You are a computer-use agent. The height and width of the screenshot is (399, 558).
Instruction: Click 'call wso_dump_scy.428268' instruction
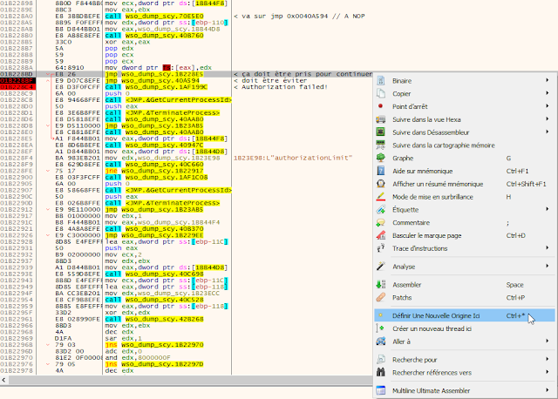[x=154, y=319]
